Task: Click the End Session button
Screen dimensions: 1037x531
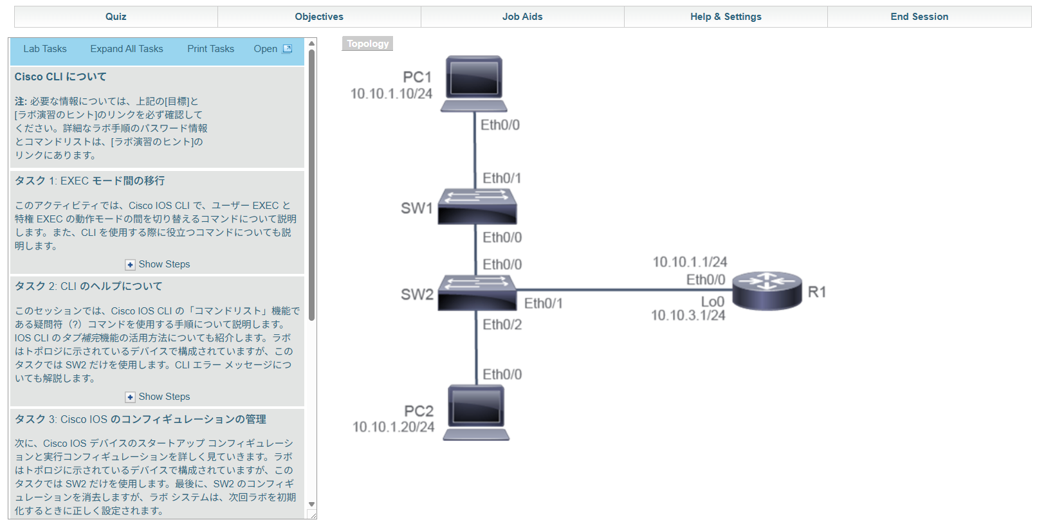Action: (919, 17)
